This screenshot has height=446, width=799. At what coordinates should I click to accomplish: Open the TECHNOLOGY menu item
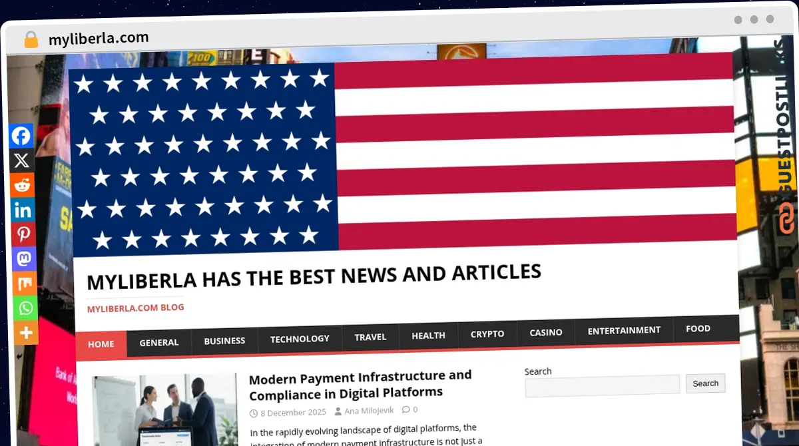299,338
